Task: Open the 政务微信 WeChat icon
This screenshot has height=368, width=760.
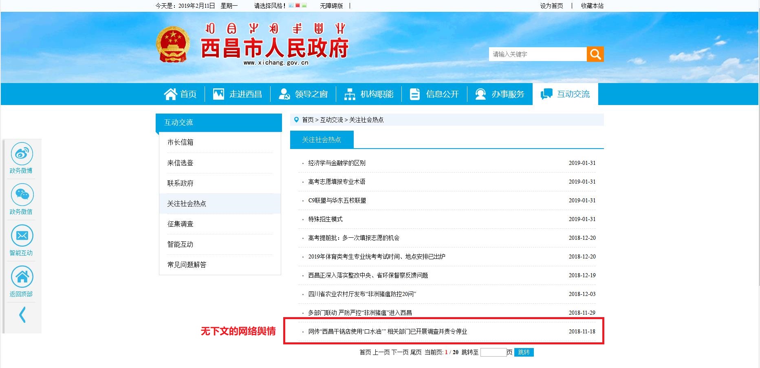Action: click(22, 195)
